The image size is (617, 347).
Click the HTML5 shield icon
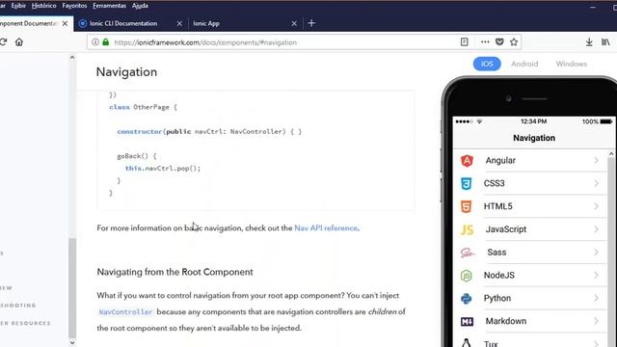click(467, 206)
